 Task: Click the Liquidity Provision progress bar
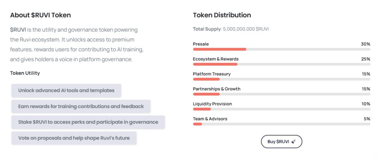[281, 109]
